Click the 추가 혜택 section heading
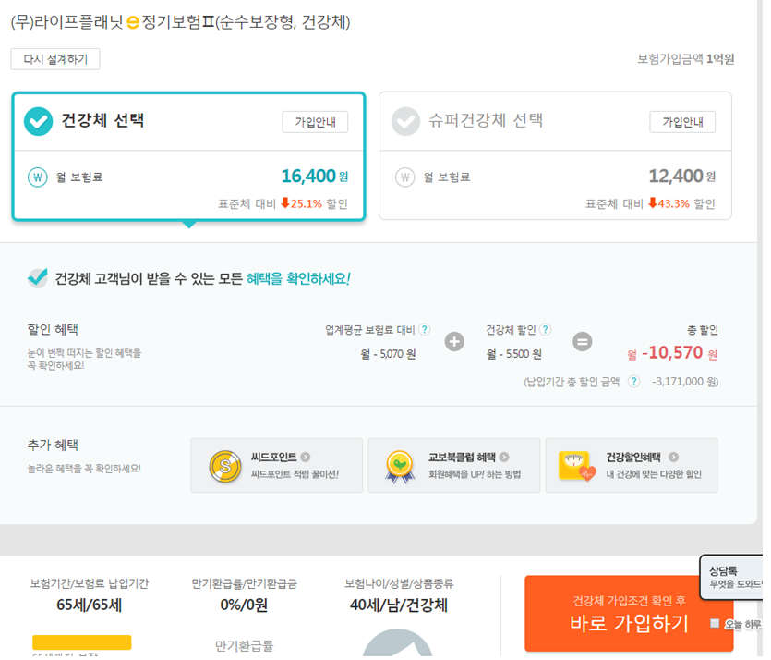 [x=53, y=445]
